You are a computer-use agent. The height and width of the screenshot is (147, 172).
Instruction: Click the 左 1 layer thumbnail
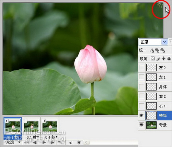pyautogui.click(x=151, y=77)
